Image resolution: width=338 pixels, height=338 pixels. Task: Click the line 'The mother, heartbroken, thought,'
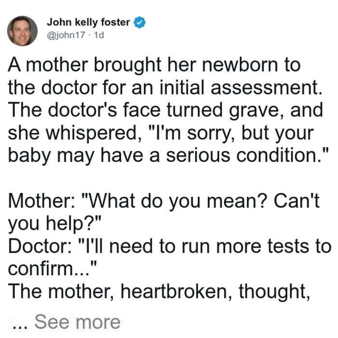[159, 292]
